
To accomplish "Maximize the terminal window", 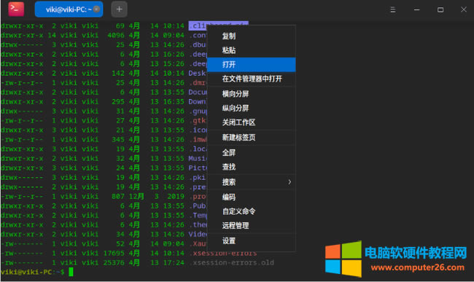I will [x=440, y=9].
